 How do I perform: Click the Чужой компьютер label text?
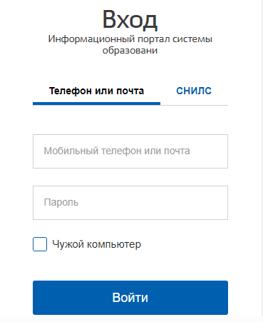(96, 244)
